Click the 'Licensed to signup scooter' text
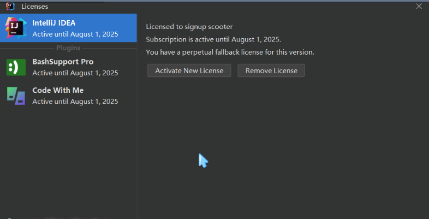Image resolution: width=429 pixels, height=219 pixels. (189, 27)
